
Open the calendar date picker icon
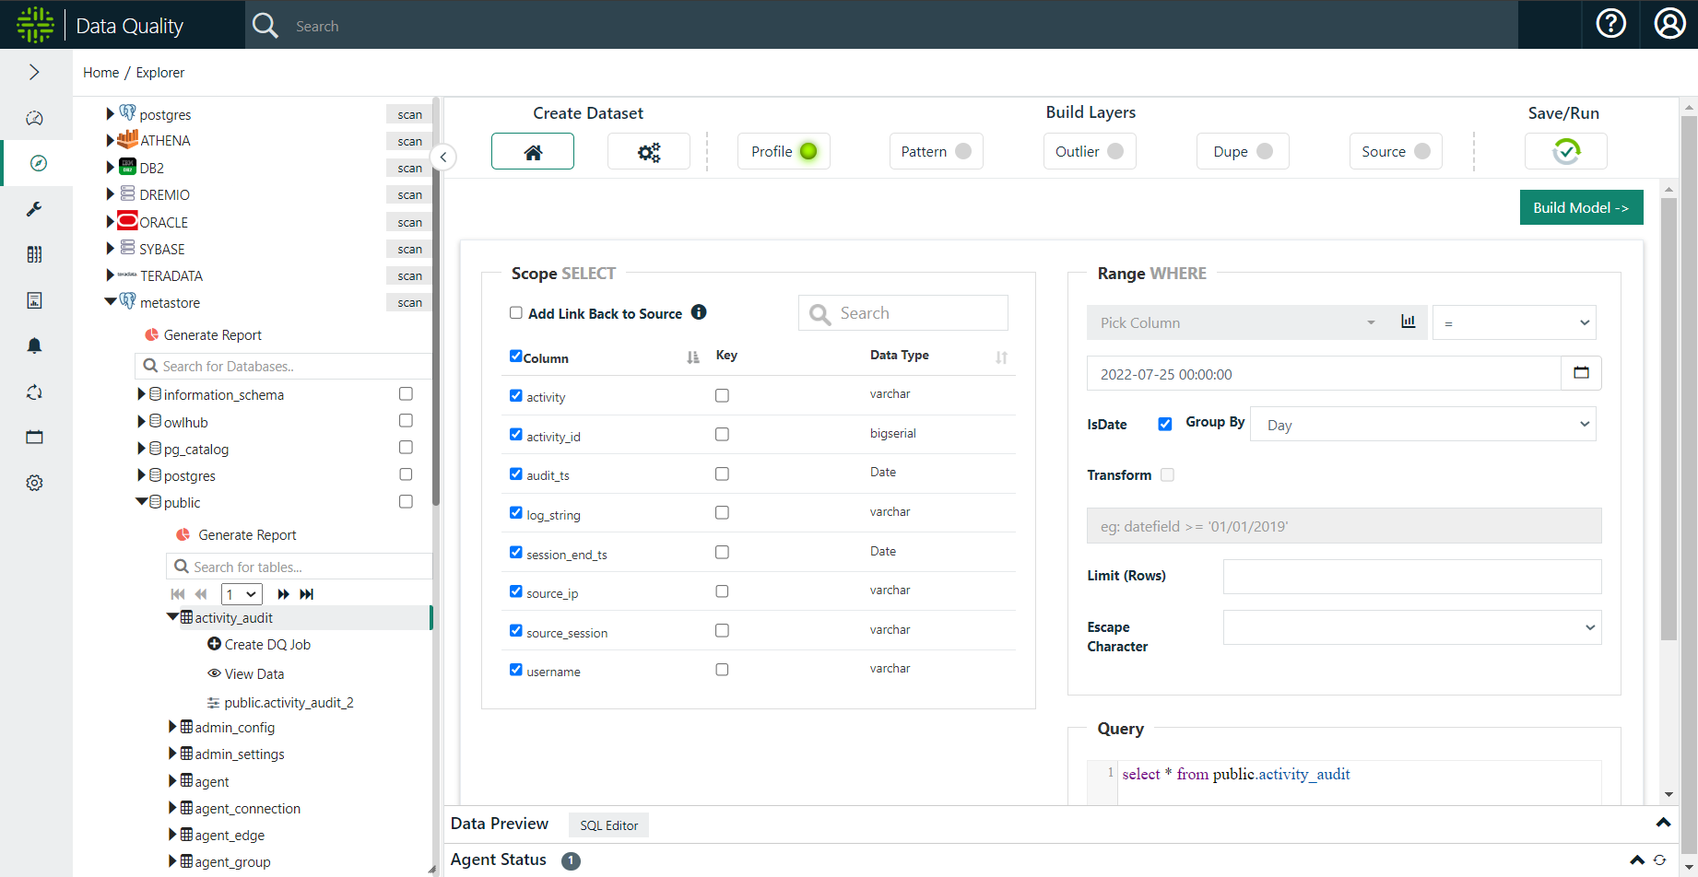[1581, 373]
